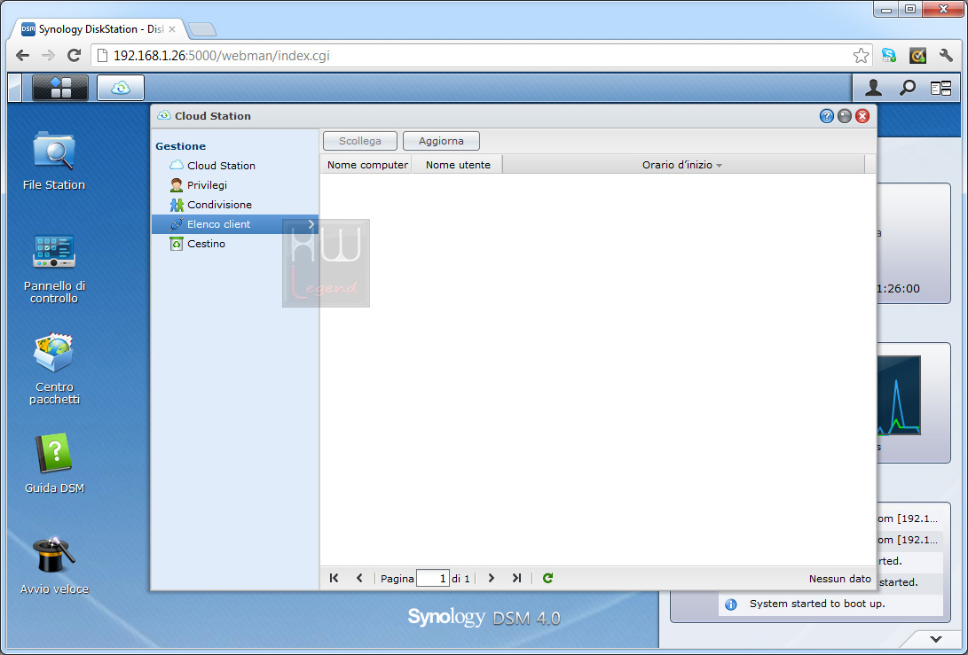Click Skype browser extension icon
The height and width of the screenshot is (655, 968).
coord(889,56)
